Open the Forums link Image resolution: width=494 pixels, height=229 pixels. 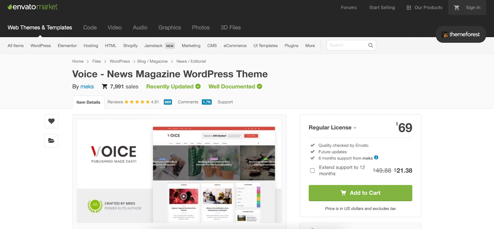pyautogui.click(x=349, y=8)
